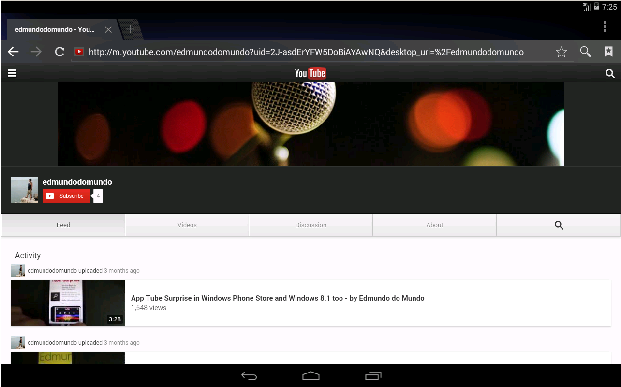Click the subscriber count badge showing 4
This screenshot has height=387, width=621.
(98, 196)
